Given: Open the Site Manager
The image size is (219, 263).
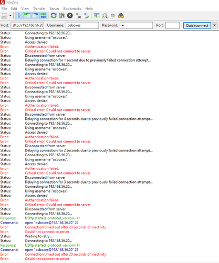Looking at the screenshot, I should [x=4, y=16].
